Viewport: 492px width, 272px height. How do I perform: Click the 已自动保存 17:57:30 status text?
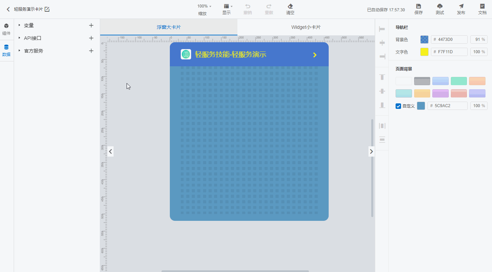point(386,10)
